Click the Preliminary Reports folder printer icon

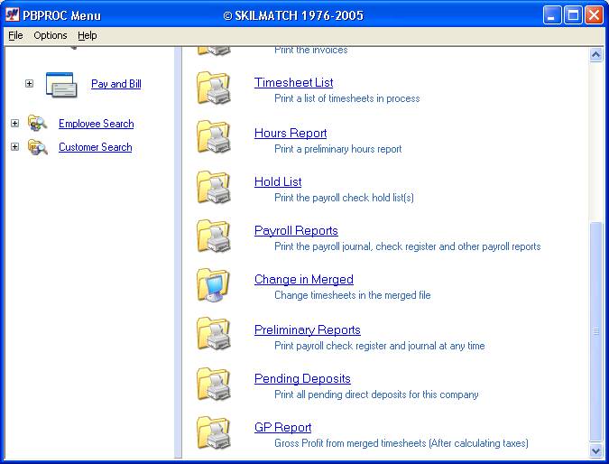point(213,333)
